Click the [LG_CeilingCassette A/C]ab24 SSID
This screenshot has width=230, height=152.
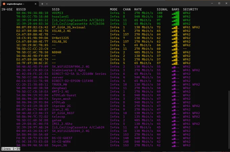pyautogui.click(x=78, y=127)
